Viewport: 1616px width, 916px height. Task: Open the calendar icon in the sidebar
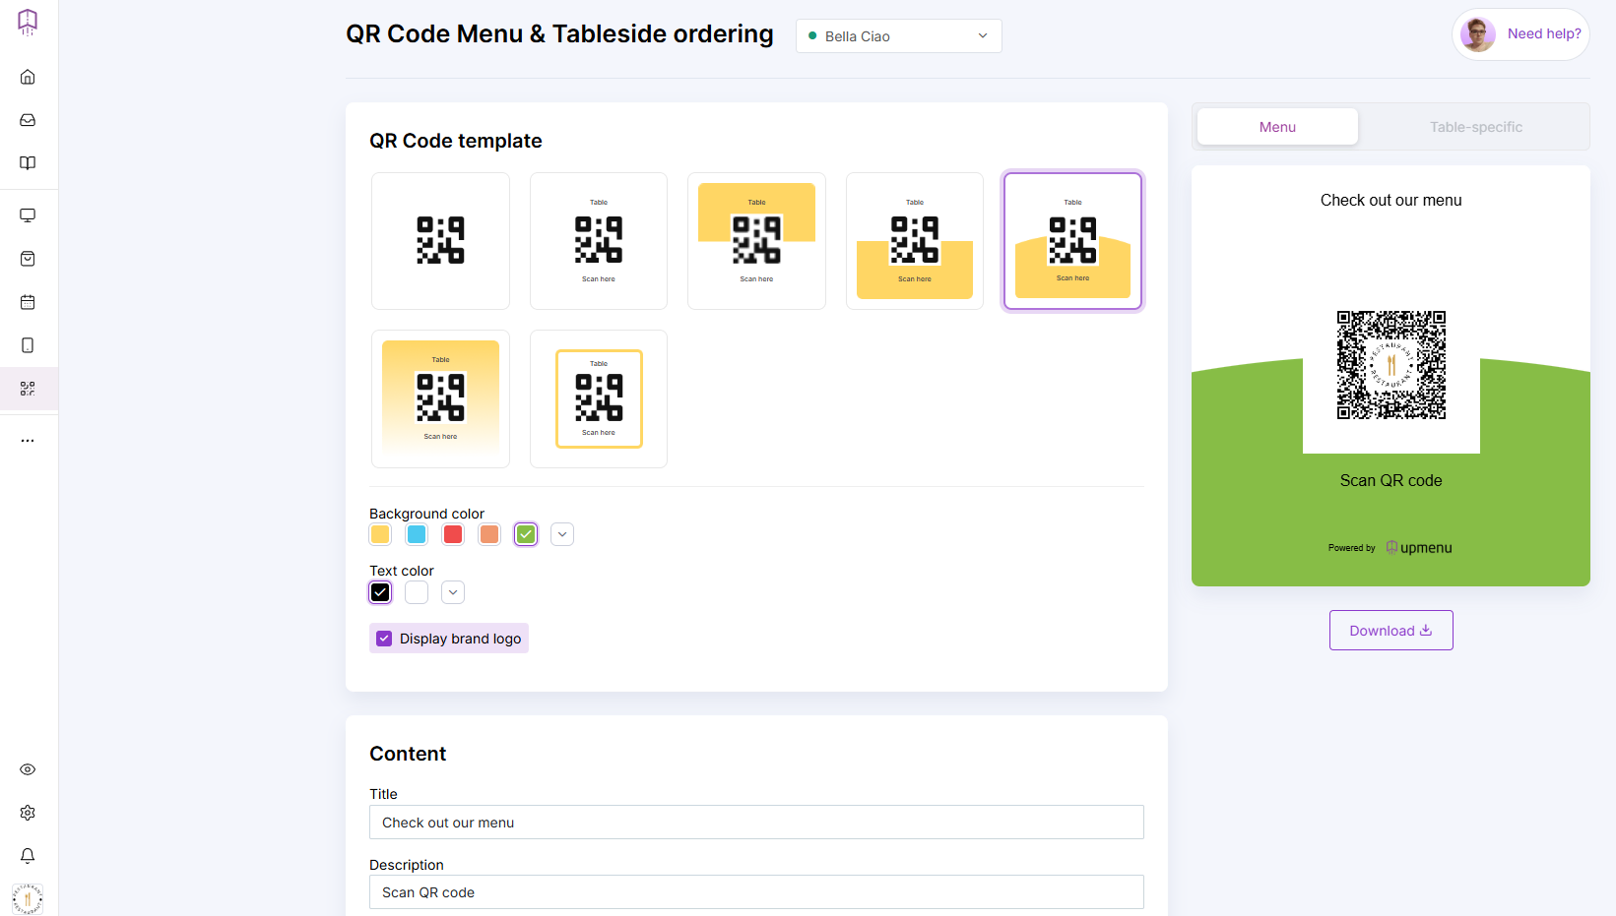coord(28,302)
